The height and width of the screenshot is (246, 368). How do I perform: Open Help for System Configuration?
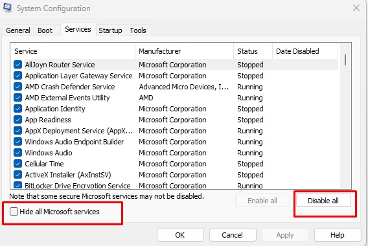click(338, 235)
